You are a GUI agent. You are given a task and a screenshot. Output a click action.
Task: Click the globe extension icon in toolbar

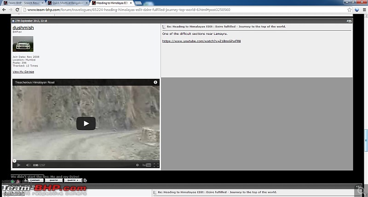[357, 10]
